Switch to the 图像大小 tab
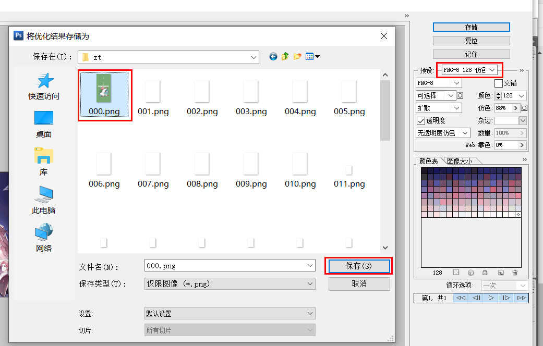This screenshot has height=346, width=543. (x=460, y=161)
